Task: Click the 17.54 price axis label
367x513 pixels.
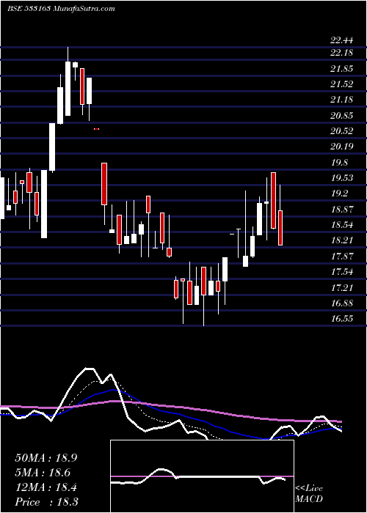Action: tap(342, 272)
